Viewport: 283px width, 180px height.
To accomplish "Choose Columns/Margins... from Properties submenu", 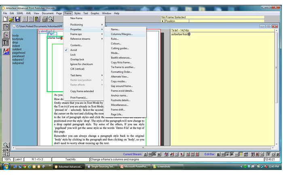I will (122, 34).
